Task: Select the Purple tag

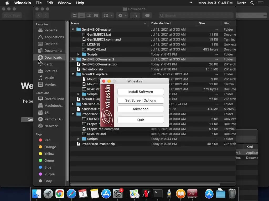Action: point(49,174)
